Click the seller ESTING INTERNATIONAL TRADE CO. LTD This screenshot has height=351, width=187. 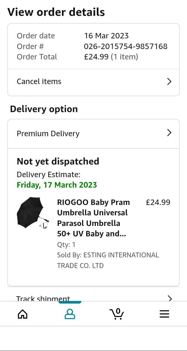coord(108,260)
